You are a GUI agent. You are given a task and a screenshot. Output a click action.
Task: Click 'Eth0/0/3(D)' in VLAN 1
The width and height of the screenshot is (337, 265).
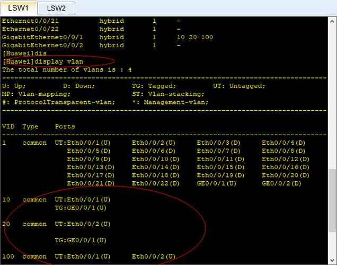coord(219,143)
